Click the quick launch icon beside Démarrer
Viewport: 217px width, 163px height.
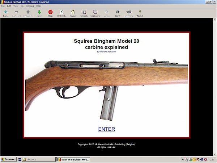(20, 159)
